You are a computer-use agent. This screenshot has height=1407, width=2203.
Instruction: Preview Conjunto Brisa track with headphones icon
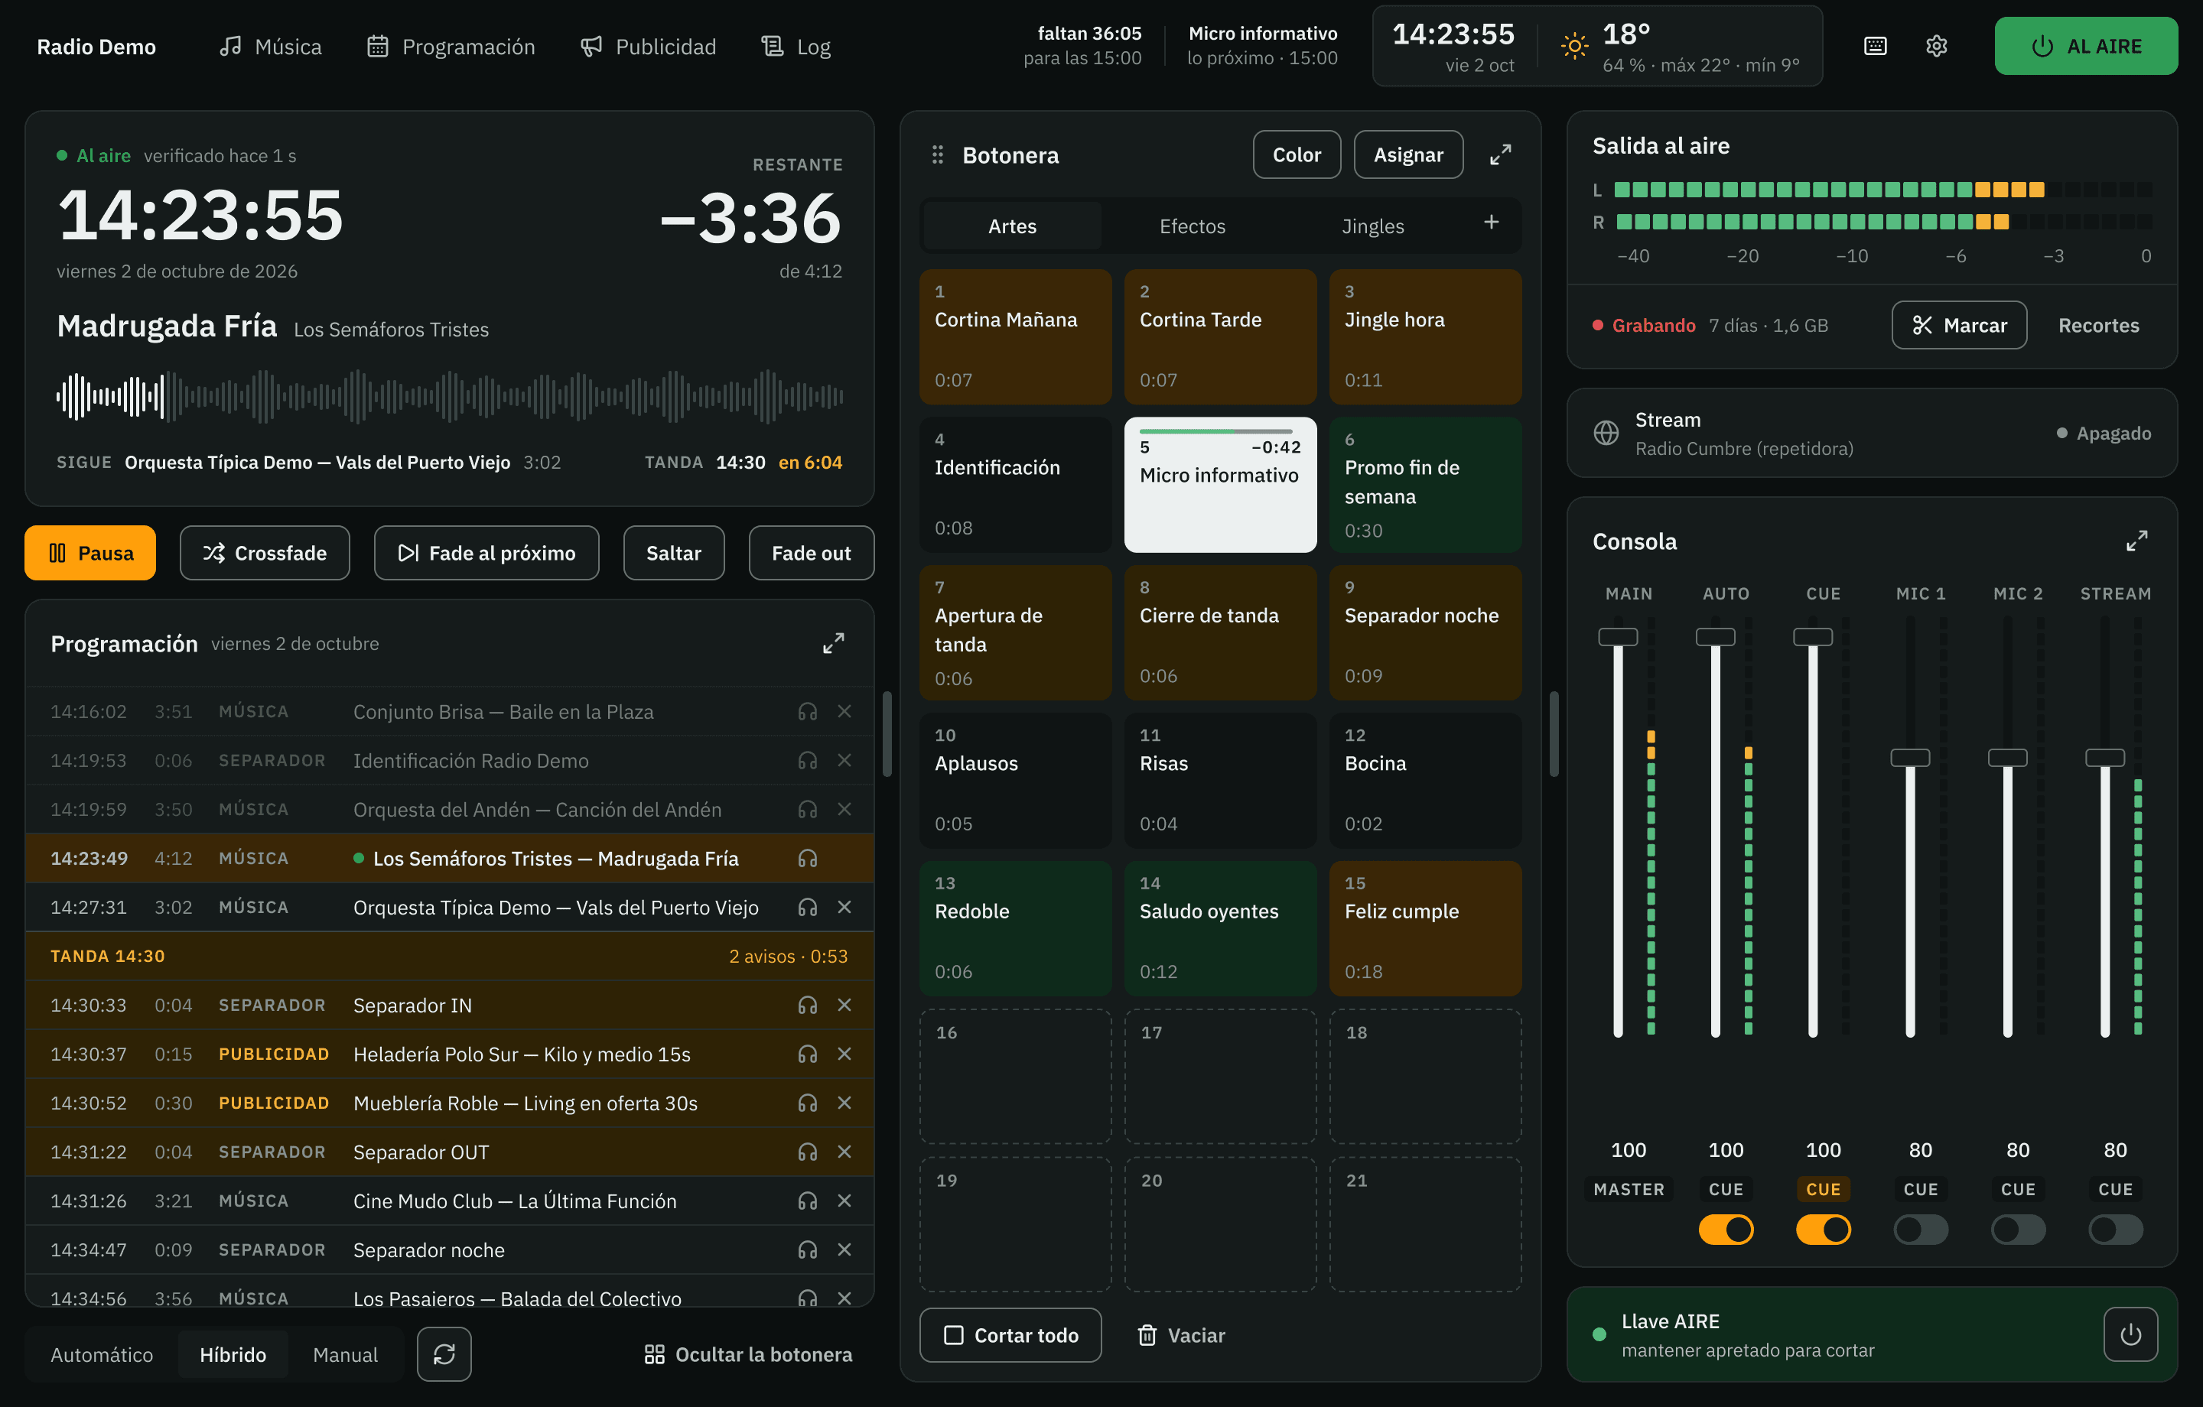tap(807, 712)
